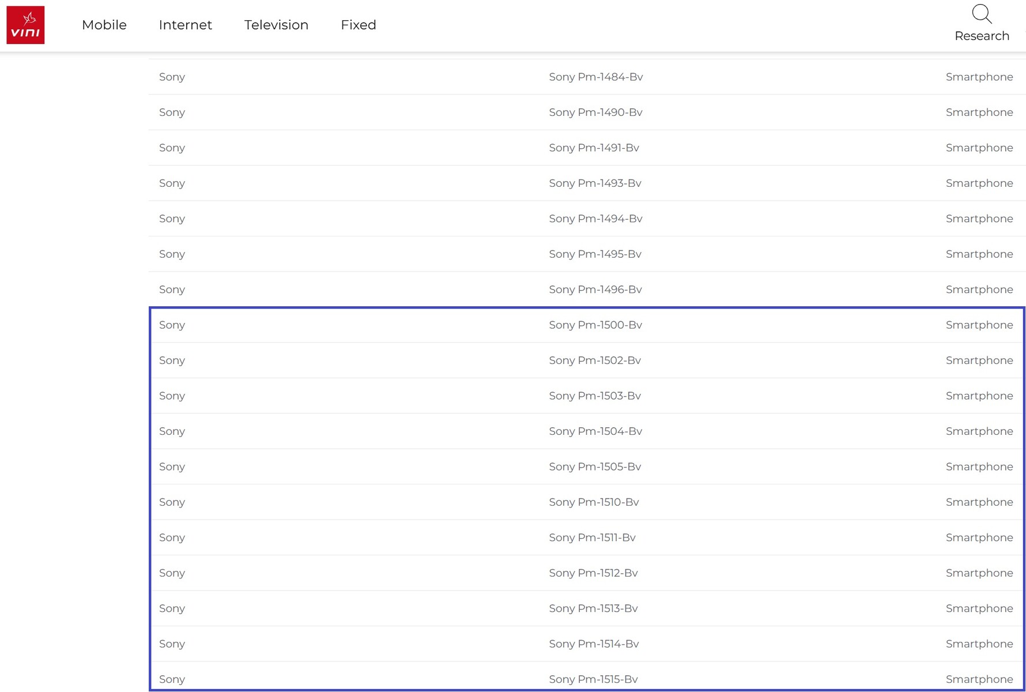Choose the Sony Pm-1512-Bv model

click(593, 573)
